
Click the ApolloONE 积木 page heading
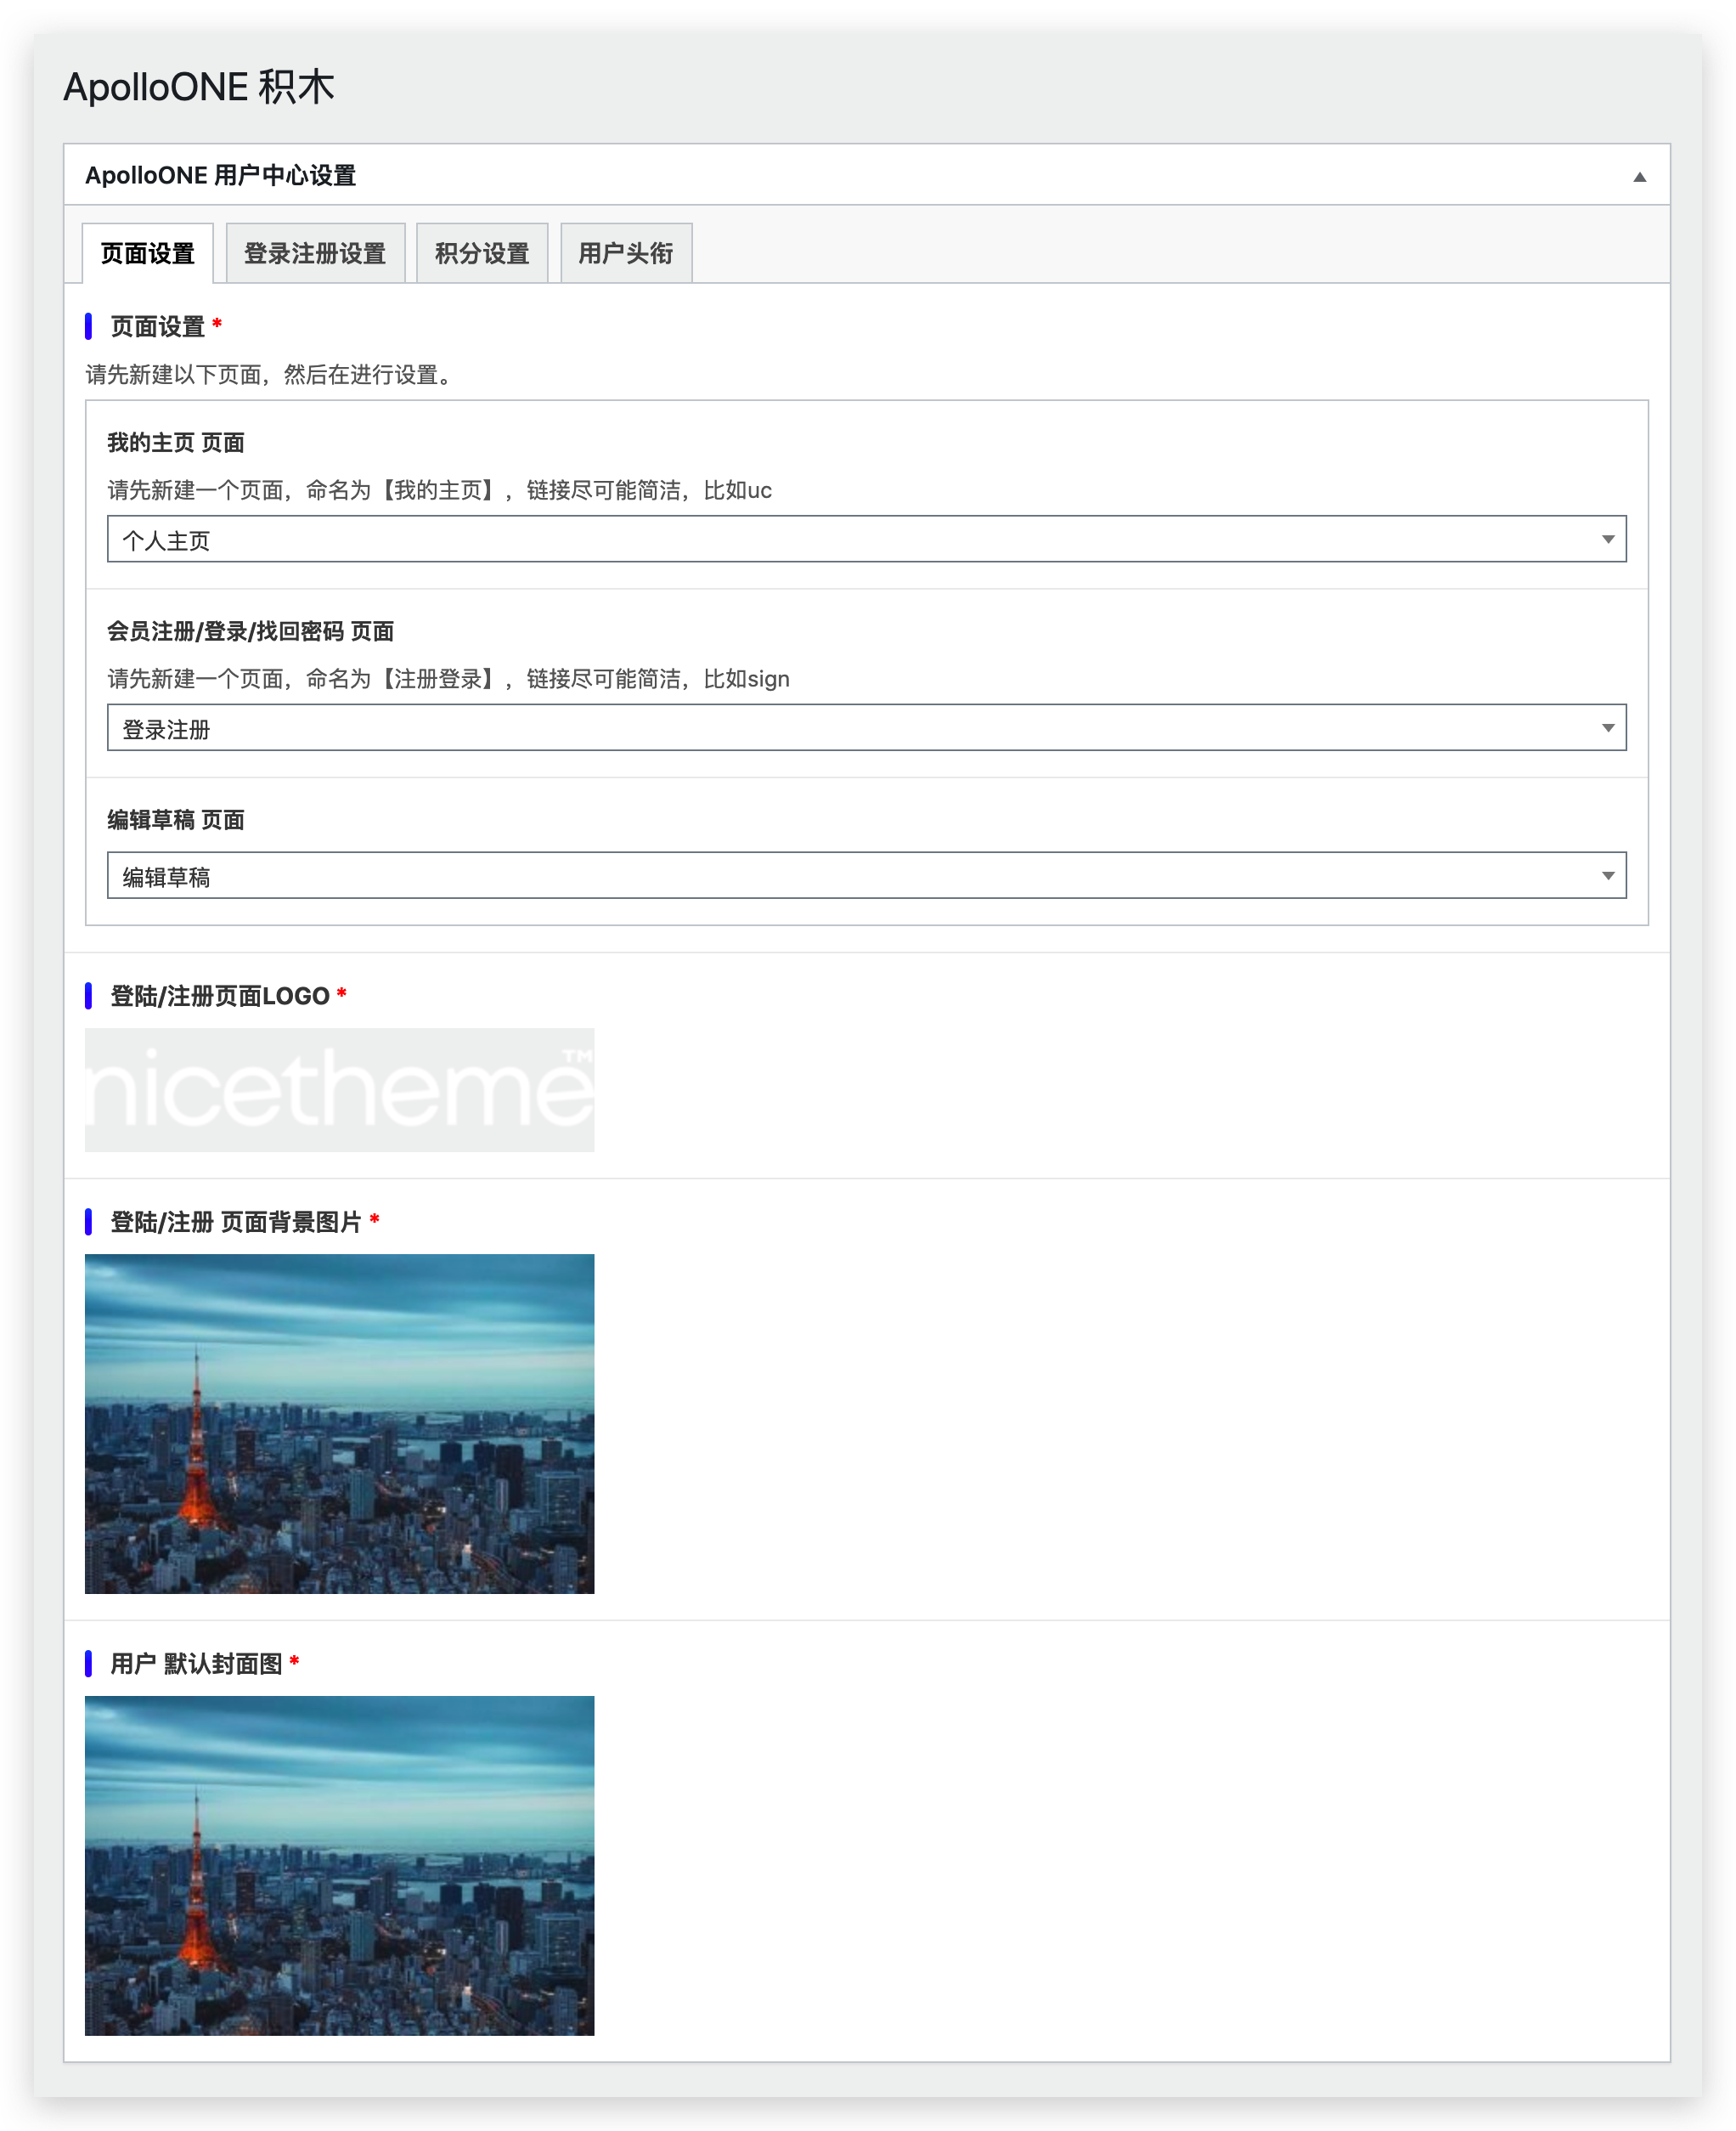pos(199,87)
